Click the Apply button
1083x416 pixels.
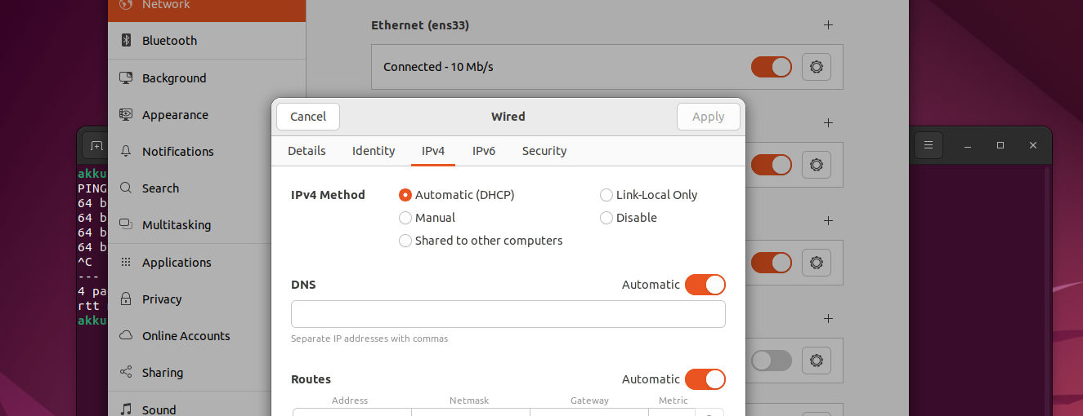point(708,117)
